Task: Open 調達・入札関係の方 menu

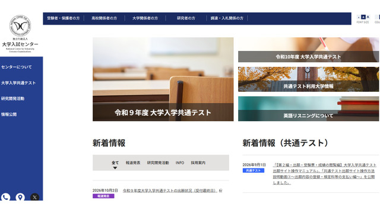Action: click(227, 18)
